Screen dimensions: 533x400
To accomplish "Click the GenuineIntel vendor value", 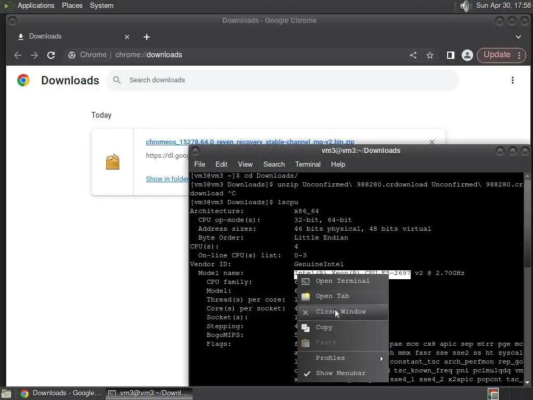I will coord(319,264).
